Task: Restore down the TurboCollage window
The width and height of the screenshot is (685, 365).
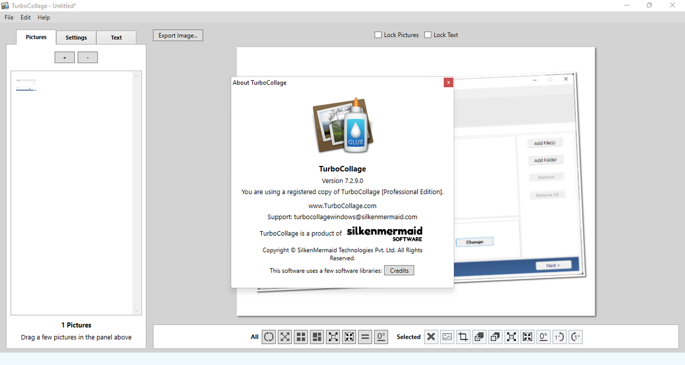Action: tap(649, 5)
